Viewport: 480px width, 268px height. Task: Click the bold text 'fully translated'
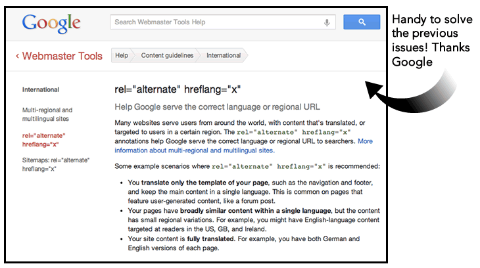tap(210, 239)
